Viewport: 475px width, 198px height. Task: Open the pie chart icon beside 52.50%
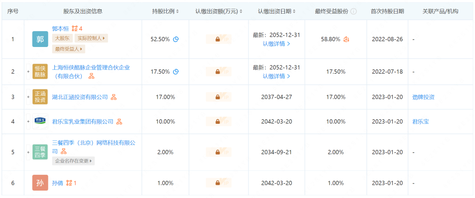(x=175, y=39)
